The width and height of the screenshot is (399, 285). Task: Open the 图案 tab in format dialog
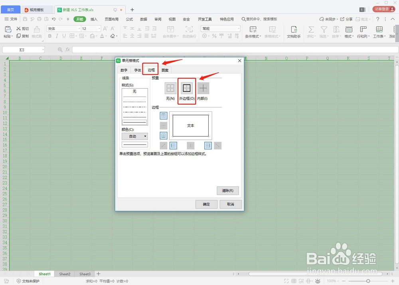pos(165,70)
